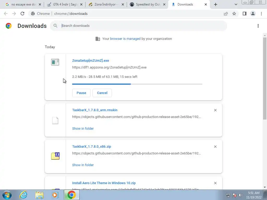Click the Chrome logo beside Downloads title
Image resolution: width=267 pixels, height=200 pixels.
[9, 26]
